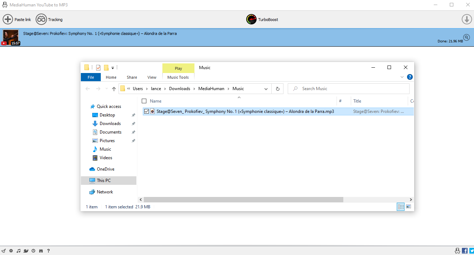
Task: Open help question mark in bottom bar
Action: pos(48,251)
